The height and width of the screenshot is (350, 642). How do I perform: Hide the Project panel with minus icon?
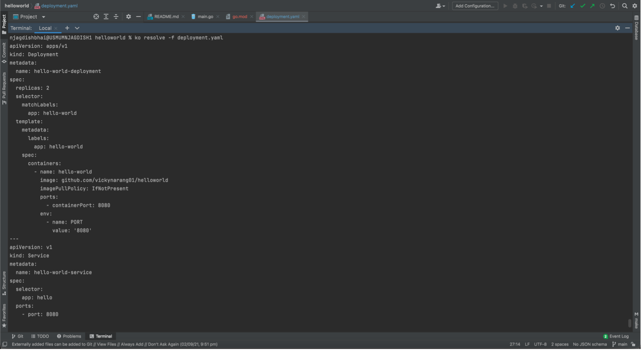tap(139, 17)
